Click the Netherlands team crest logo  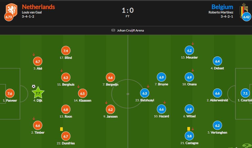12,9
